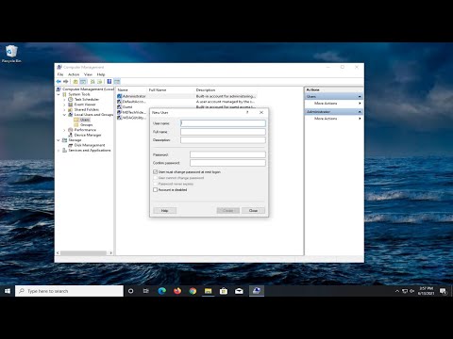Open the Mail app from the taskbar
453x339 pixels.
point(239,291)
